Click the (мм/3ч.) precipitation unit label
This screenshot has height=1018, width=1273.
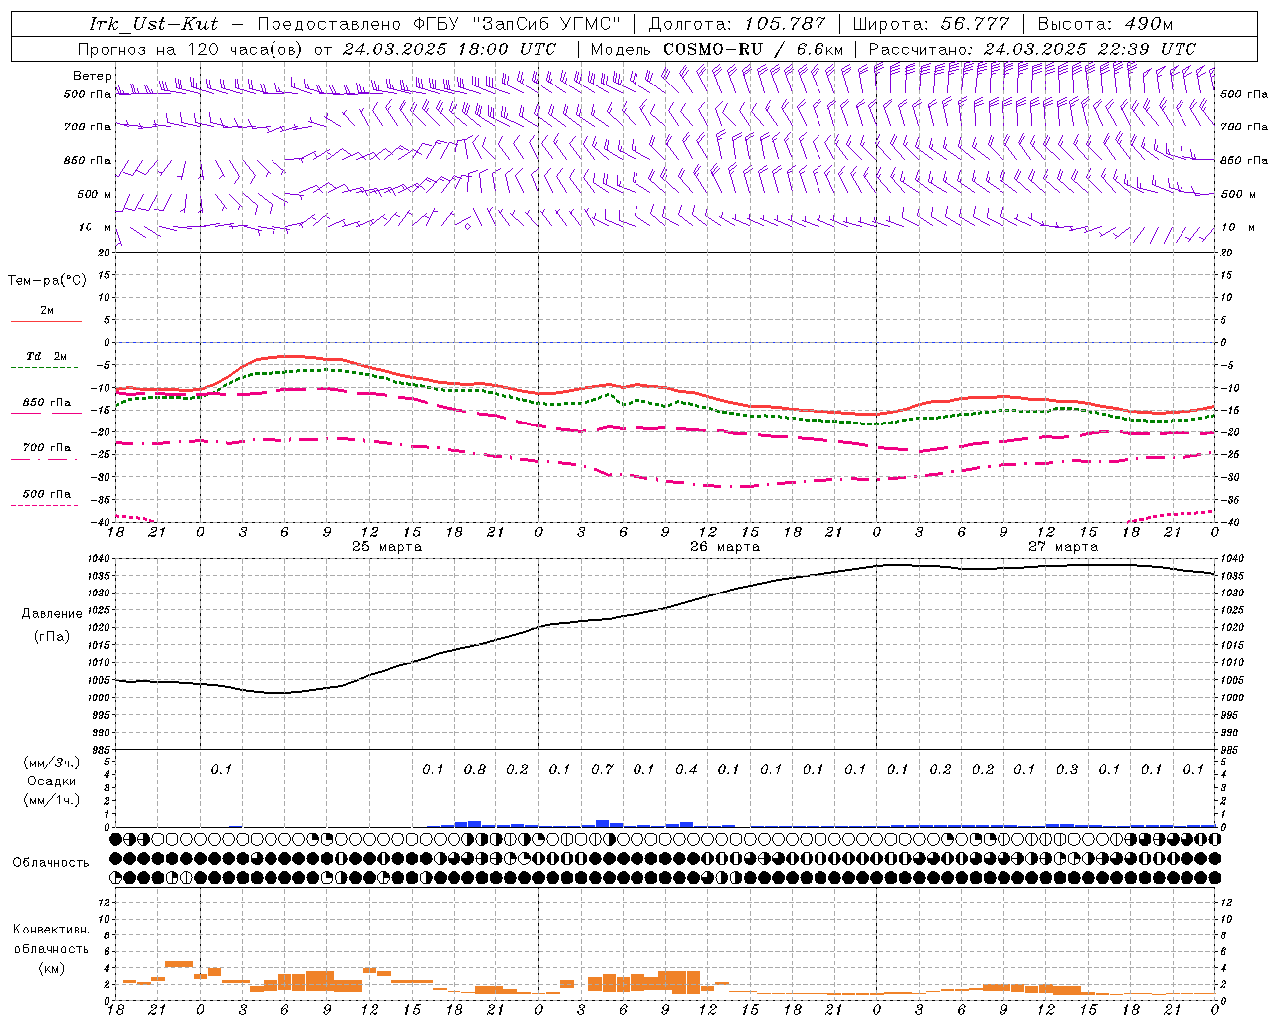point(52,763)
